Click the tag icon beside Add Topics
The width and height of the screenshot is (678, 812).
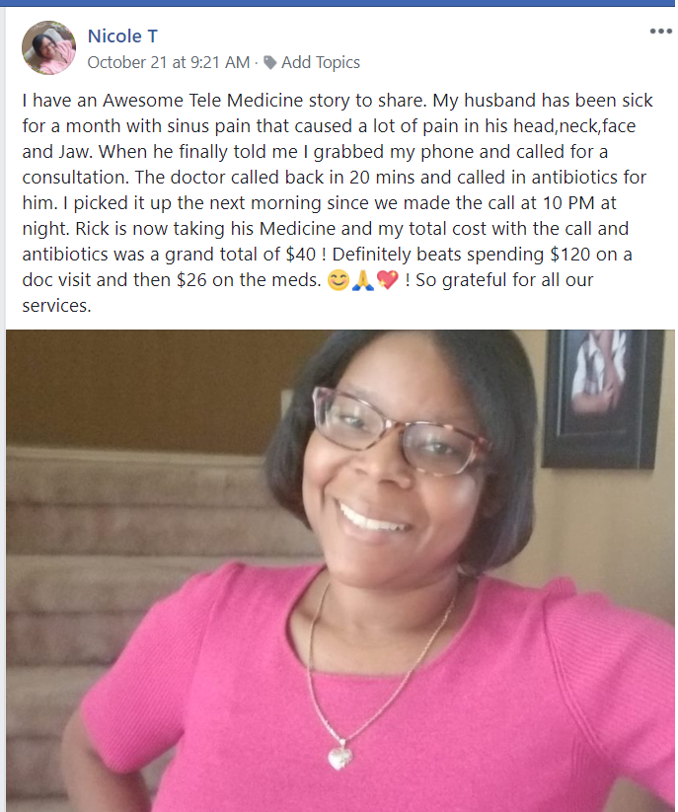pos(269,63)
